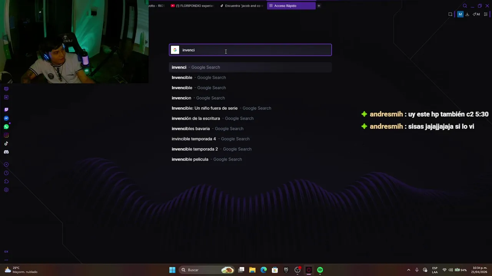Open the three-dots sidebar setup menu

[6, 260]
